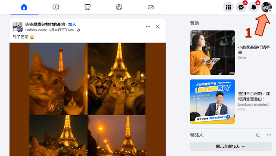Open the bottom-left cats Eiffel photo
This screenshot has height=156, width=276.
[x=58, y=136]
